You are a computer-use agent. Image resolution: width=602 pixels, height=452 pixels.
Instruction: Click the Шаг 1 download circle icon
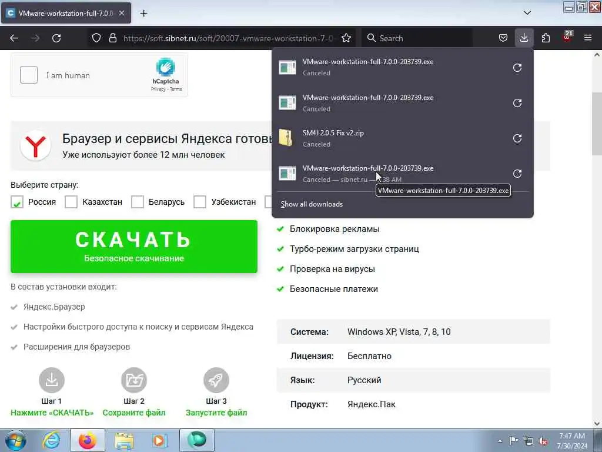tap(52, 380)
